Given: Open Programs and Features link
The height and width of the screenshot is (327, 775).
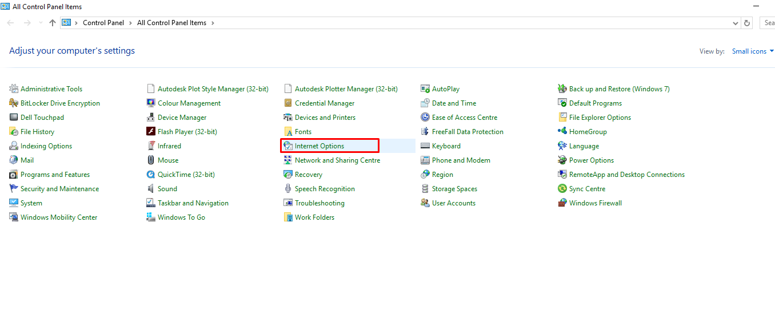Looking at the screenshot, I should point(55,175).
